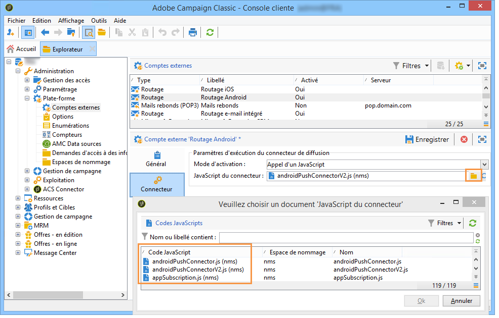The width and height of the screenshot is (499, 318).
Task: Click the search explorer toolbar icon
Action: tap(89, 32)
